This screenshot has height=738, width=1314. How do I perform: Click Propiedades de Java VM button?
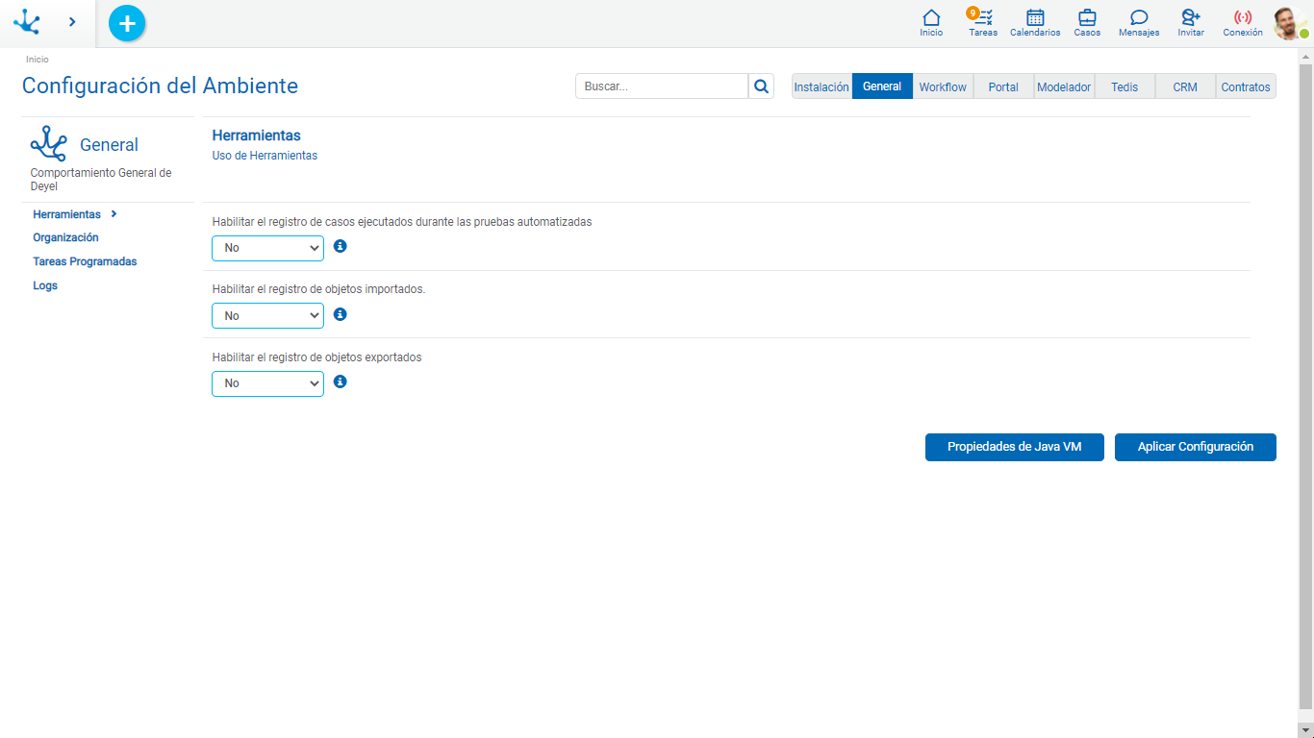pos(1015,447)
